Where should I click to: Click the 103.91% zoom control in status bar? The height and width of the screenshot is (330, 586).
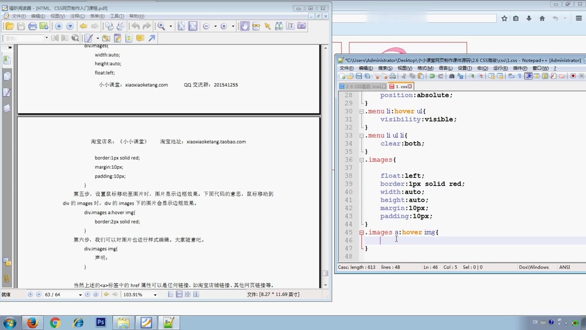coord(133,294)
